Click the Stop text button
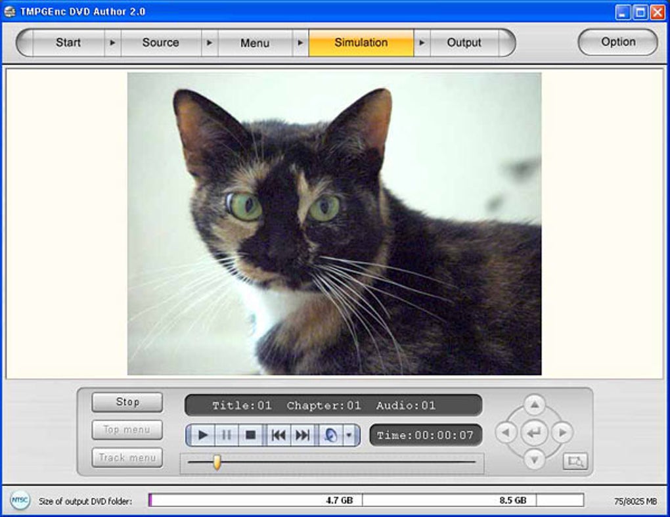This screenshot has height=517, width=670. point(127,402)
